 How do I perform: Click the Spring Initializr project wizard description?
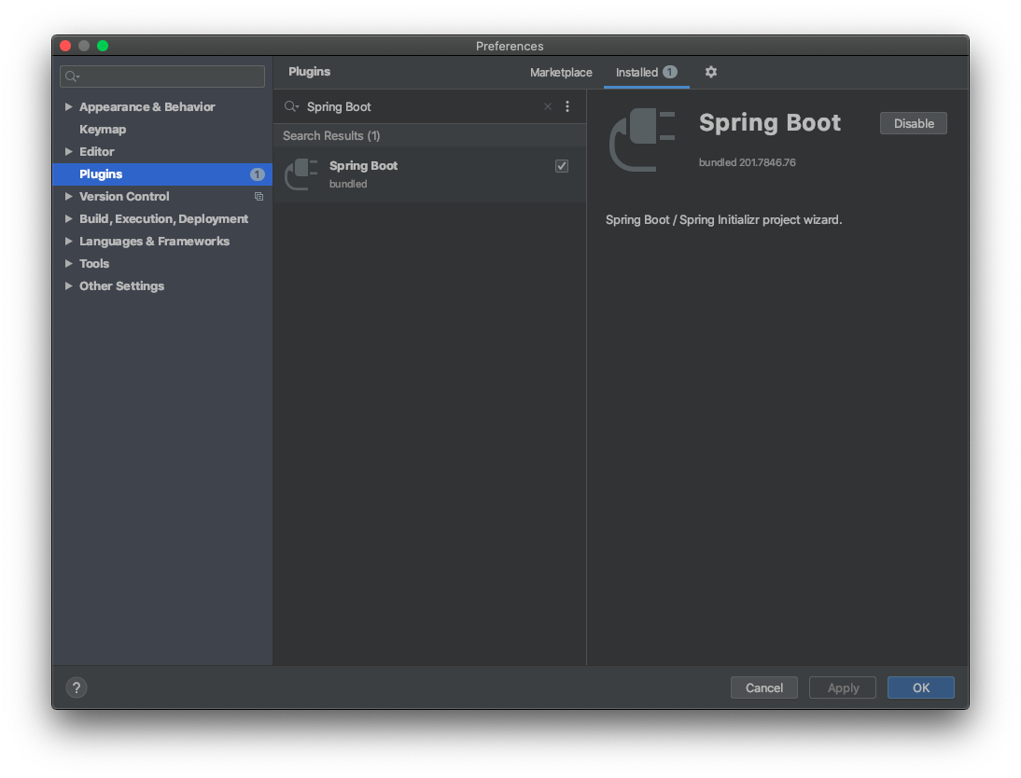tap(723, 220)
